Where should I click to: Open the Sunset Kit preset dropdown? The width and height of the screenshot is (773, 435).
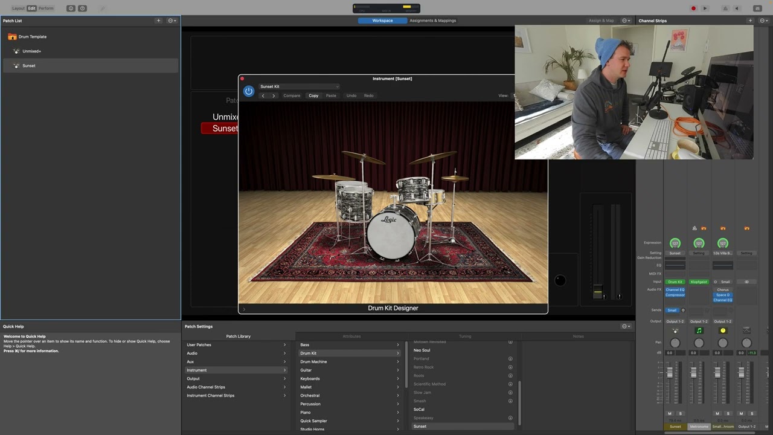tap(299, 86)
